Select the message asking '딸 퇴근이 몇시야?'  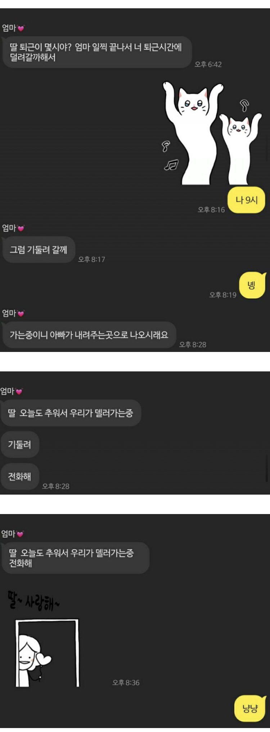tap(97, 52)
